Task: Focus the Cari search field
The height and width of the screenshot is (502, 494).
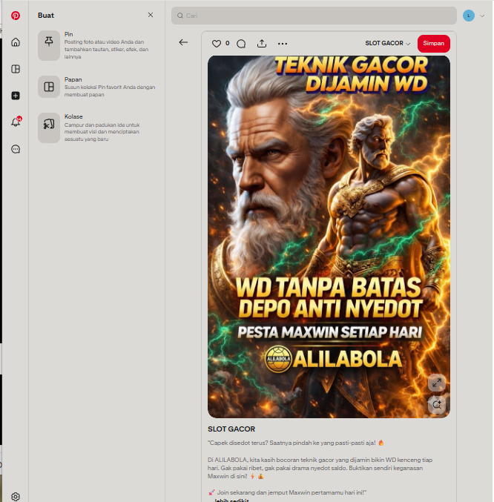Action: click(x=314, y=16)
